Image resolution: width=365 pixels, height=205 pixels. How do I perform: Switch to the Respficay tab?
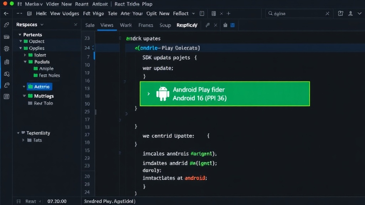(x=187, y=25)
